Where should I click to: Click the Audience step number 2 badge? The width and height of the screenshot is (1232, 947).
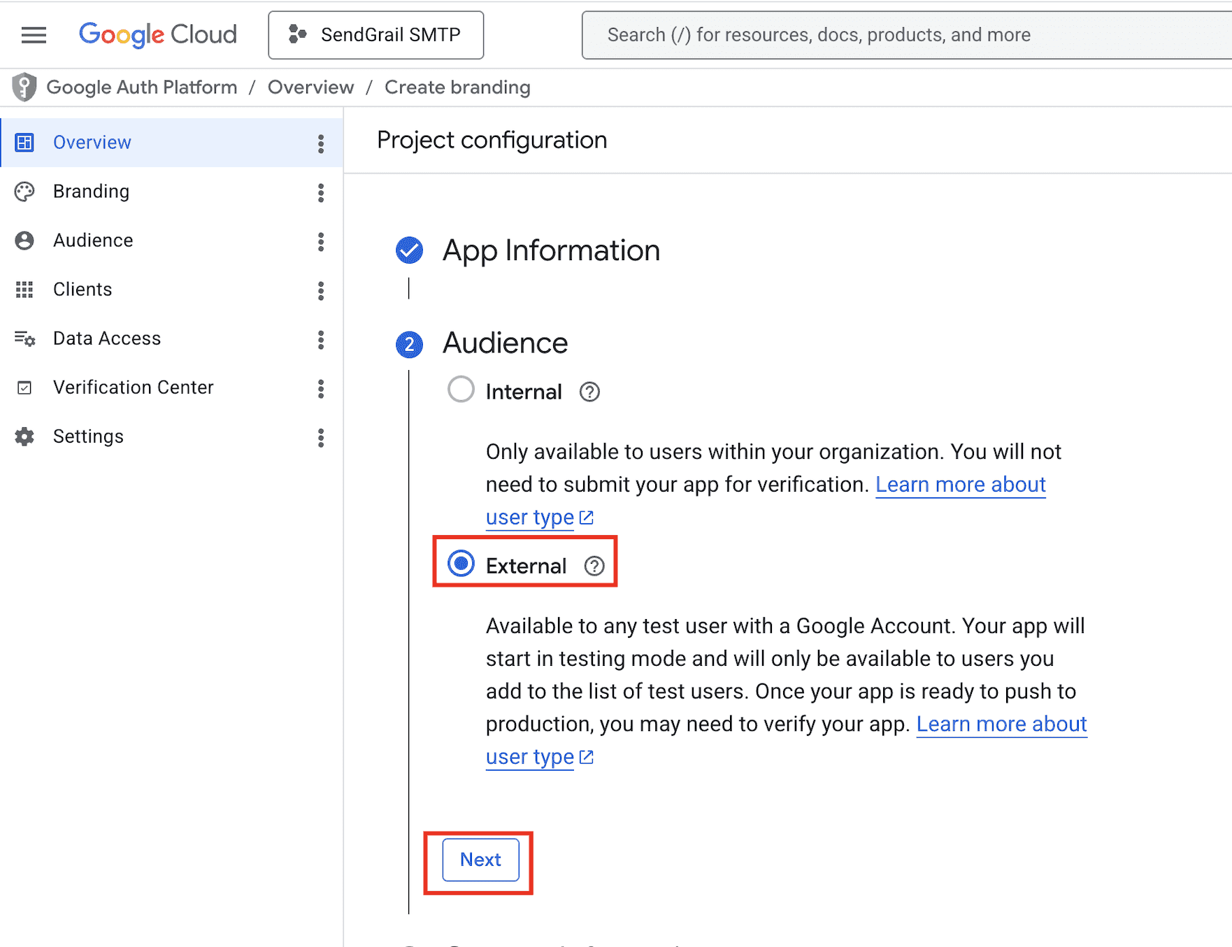[x=409, y=344]
